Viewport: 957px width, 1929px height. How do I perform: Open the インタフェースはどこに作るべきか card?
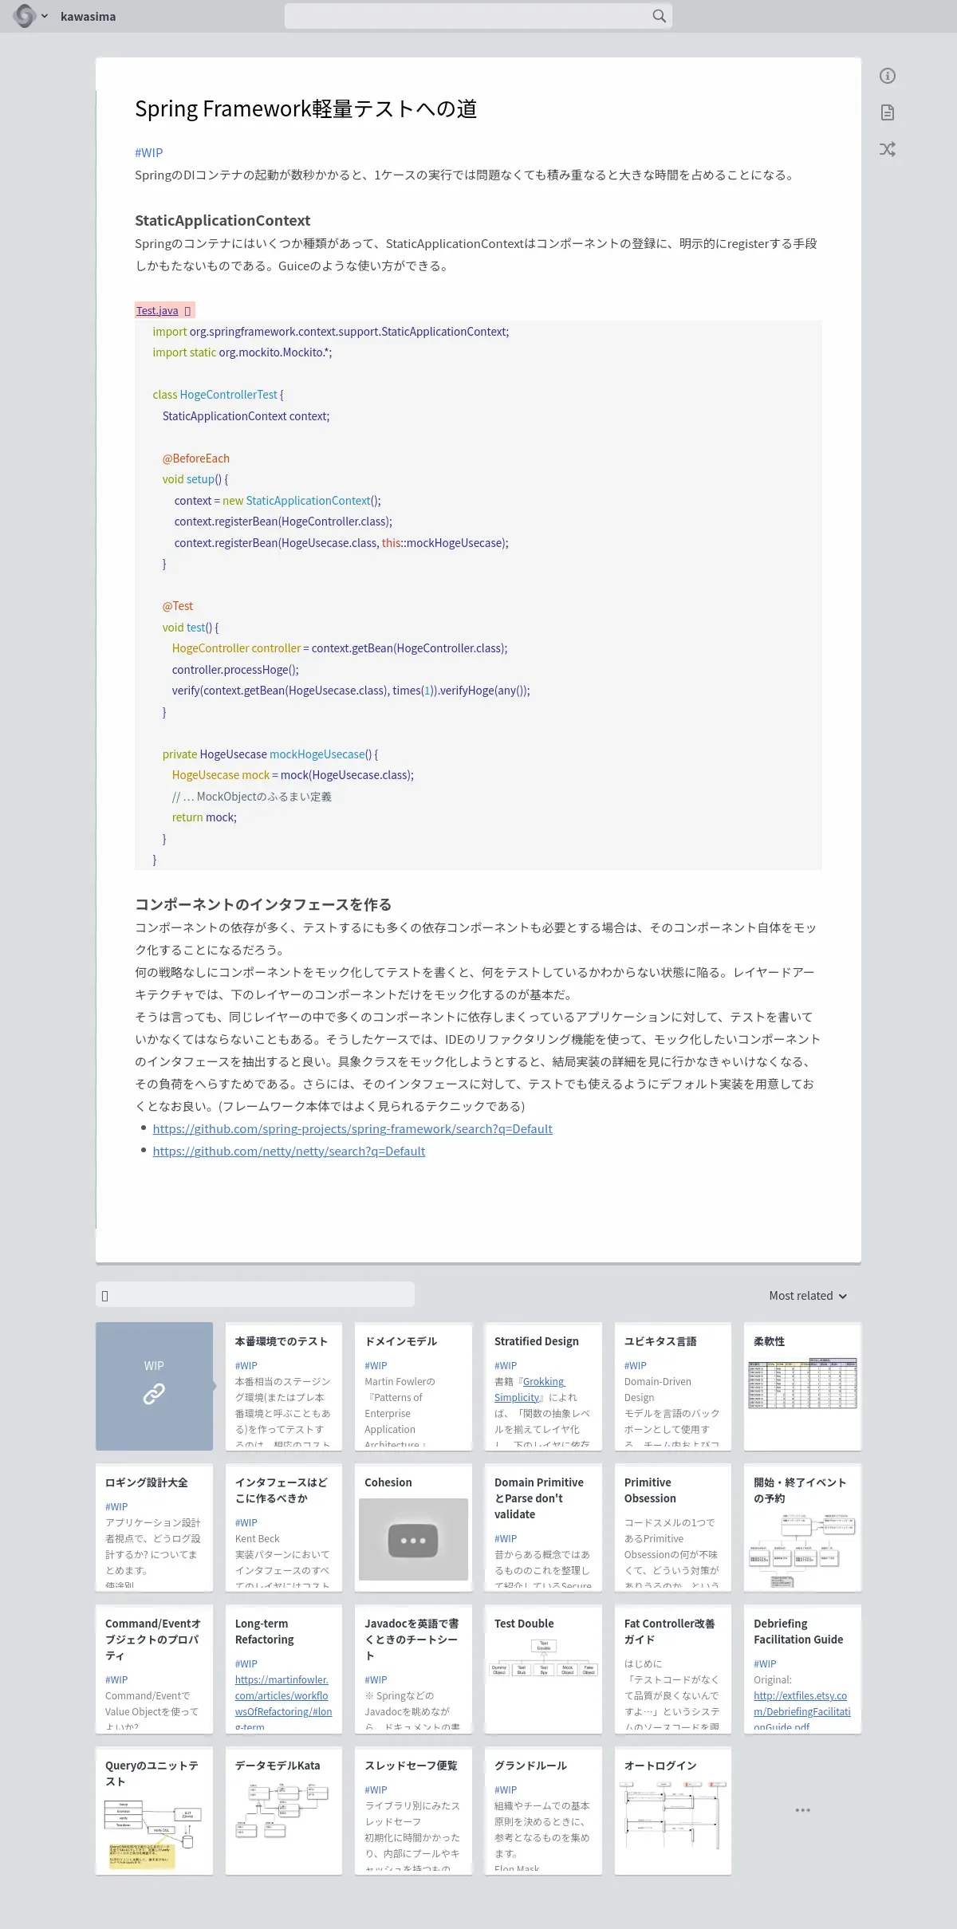(283, 1528)
